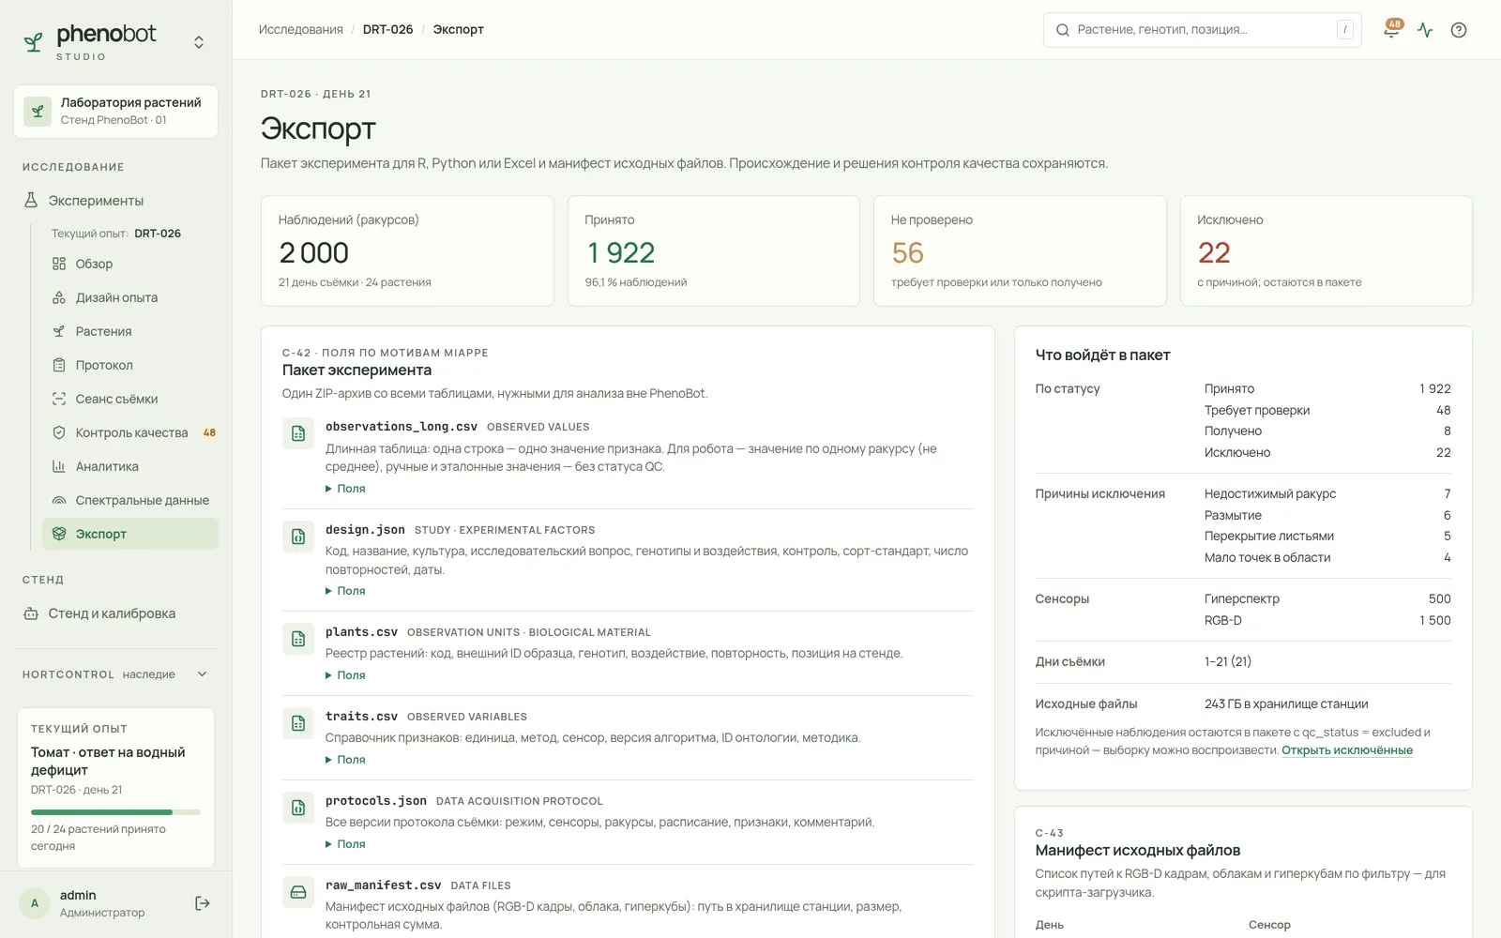Open the help question mark icon
Image resolution: width=1501 pixels, height=938 pixels.
pyautogui.click(x=1459, y=30)
